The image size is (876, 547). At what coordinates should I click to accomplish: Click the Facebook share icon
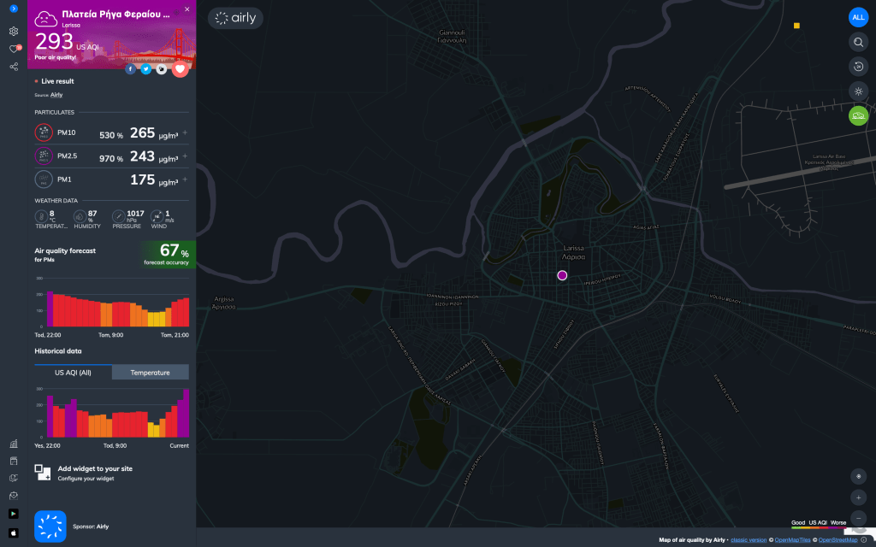[131, 68]
